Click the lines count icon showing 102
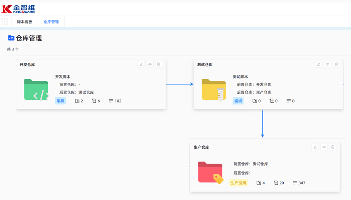 pos(111,101)
